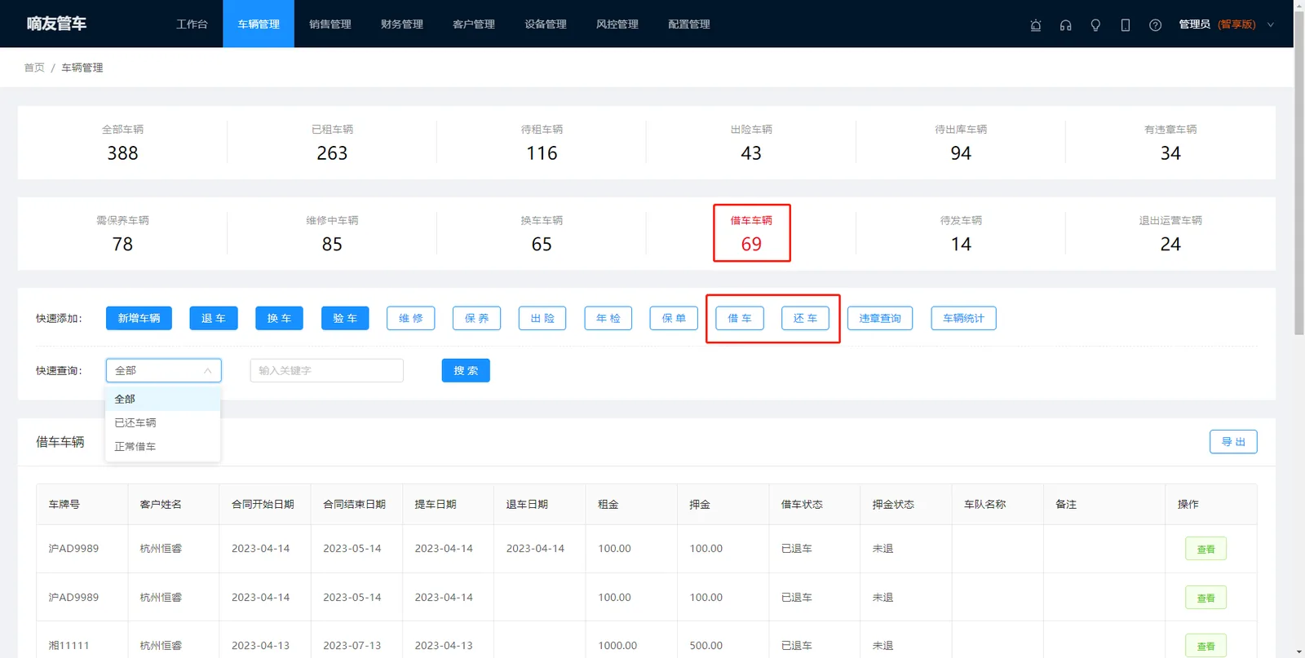Open the 配置管理 menu
The width and height of the screenshot is (1305, 658).
click(689, 24)
